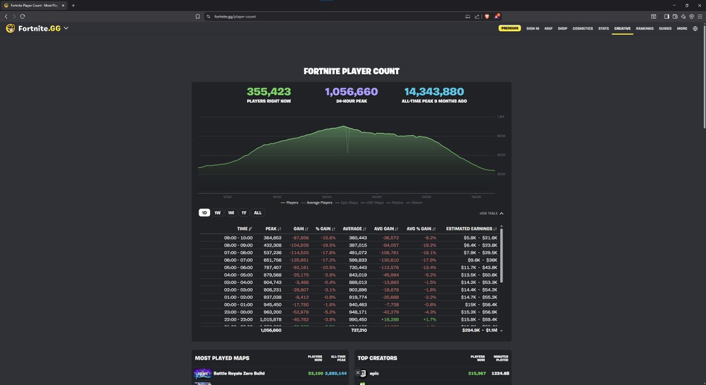
Task: Toggle the Players series in chart legend
Action: click(x=288, y=202)
